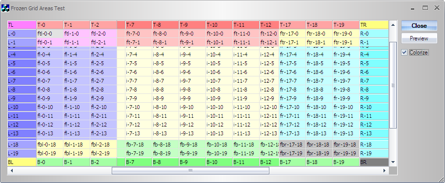Click the vertical scrollbar thumb
Image resolution: width=445 pixels, height=183 pixels.
[393, 85]
